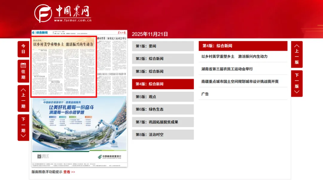The image size is (323, 182).
Task: Switch to 第7版：巩固拓展脱贫成果
Action: [x=163, y=122]
